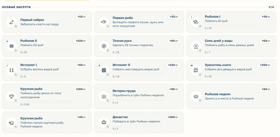Click the Династия title
This screenshot has width=280, height=137.
[x=120, y=117]
